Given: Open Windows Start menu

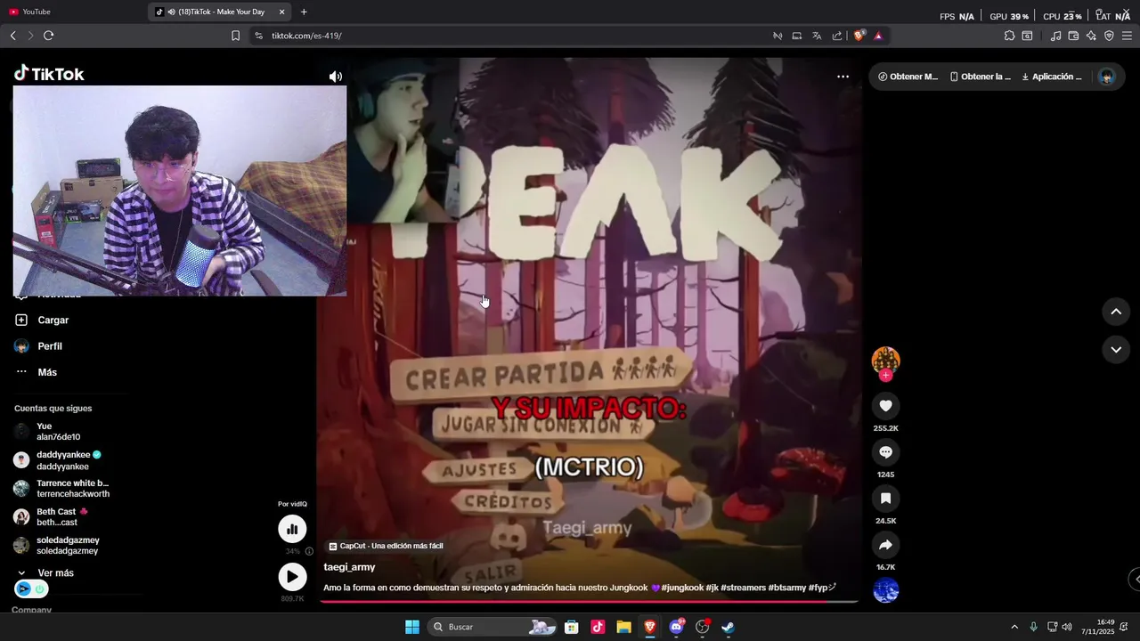Looking at the screenshot, I should click(412, 627).
